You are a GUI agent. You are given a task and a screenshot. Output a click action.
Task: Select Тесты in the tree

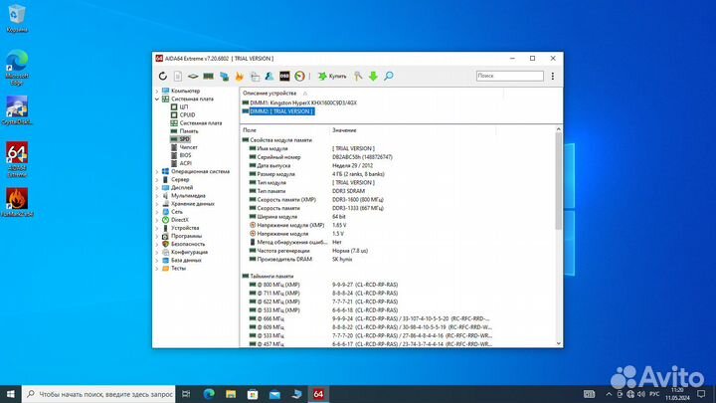pyautogui.click(x=178, y=269)
